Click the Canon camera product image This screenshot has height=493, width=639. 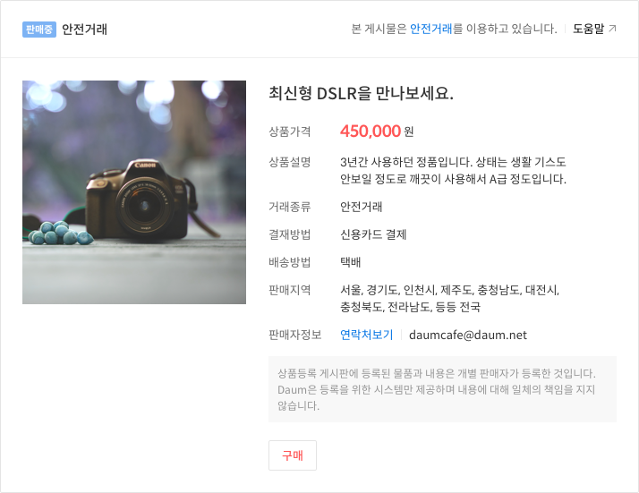(x=134, y=191)
